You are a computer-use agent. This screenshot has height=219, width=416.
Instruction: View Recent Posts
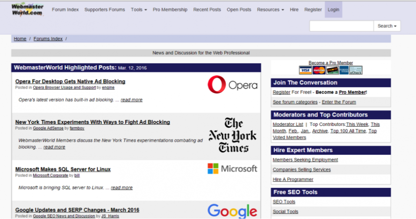click(207, 9)
